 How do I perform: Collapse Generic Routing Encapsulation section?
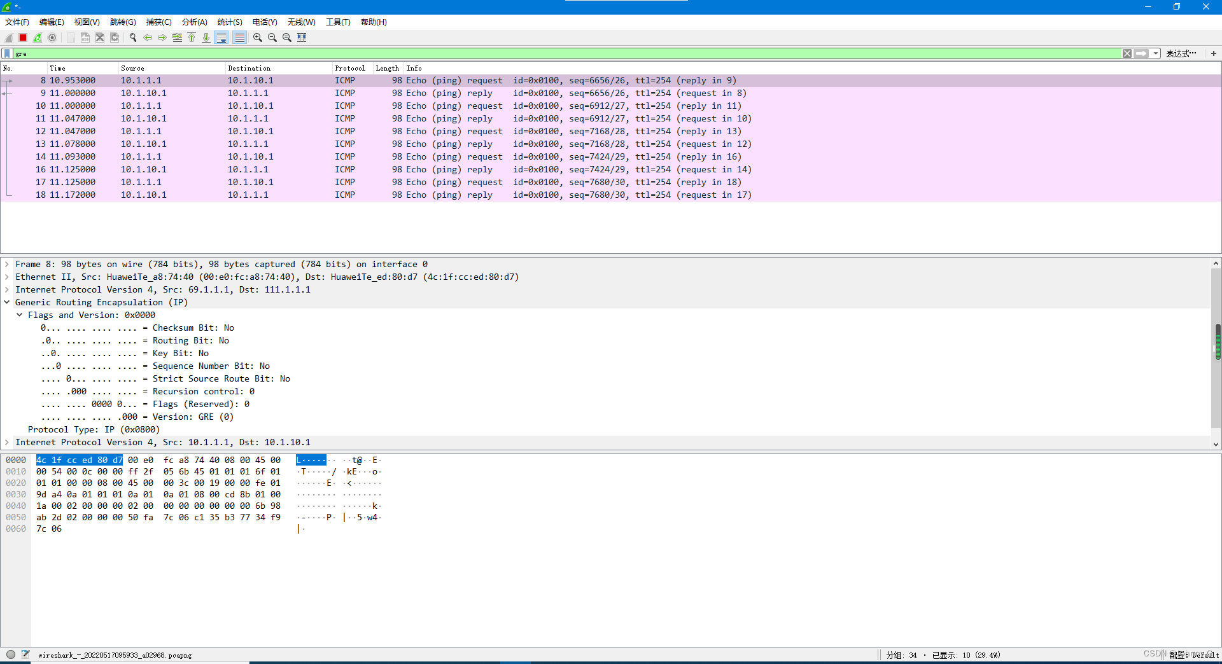tap(7, 302)
